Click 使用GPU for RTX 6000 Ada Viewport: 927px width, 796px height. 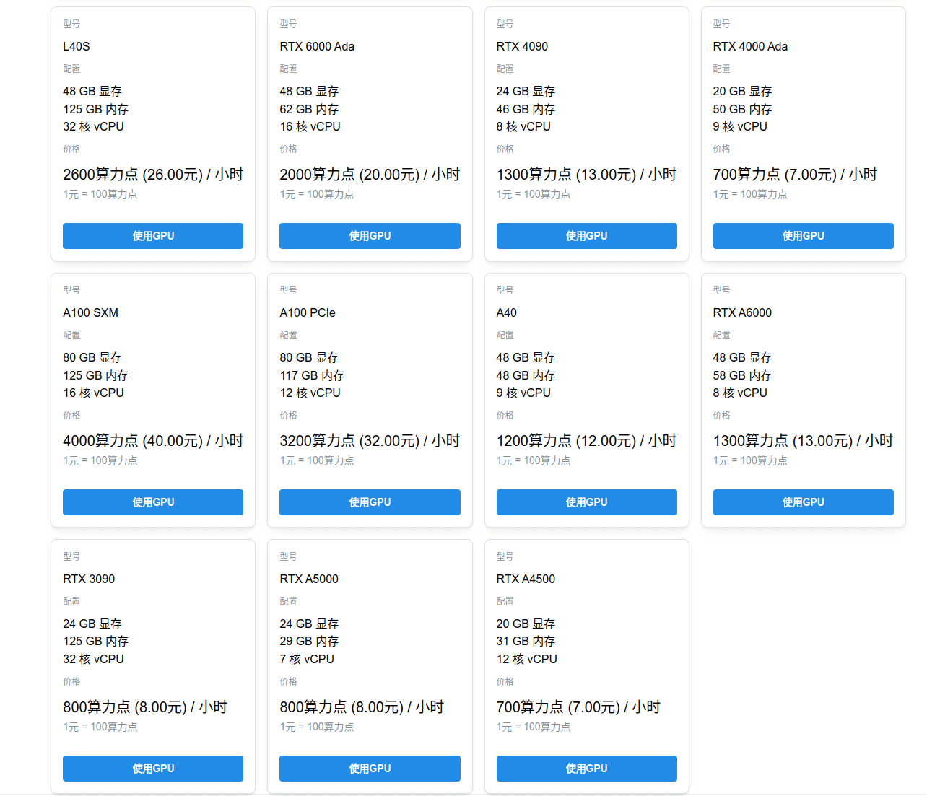coord(370,236)
